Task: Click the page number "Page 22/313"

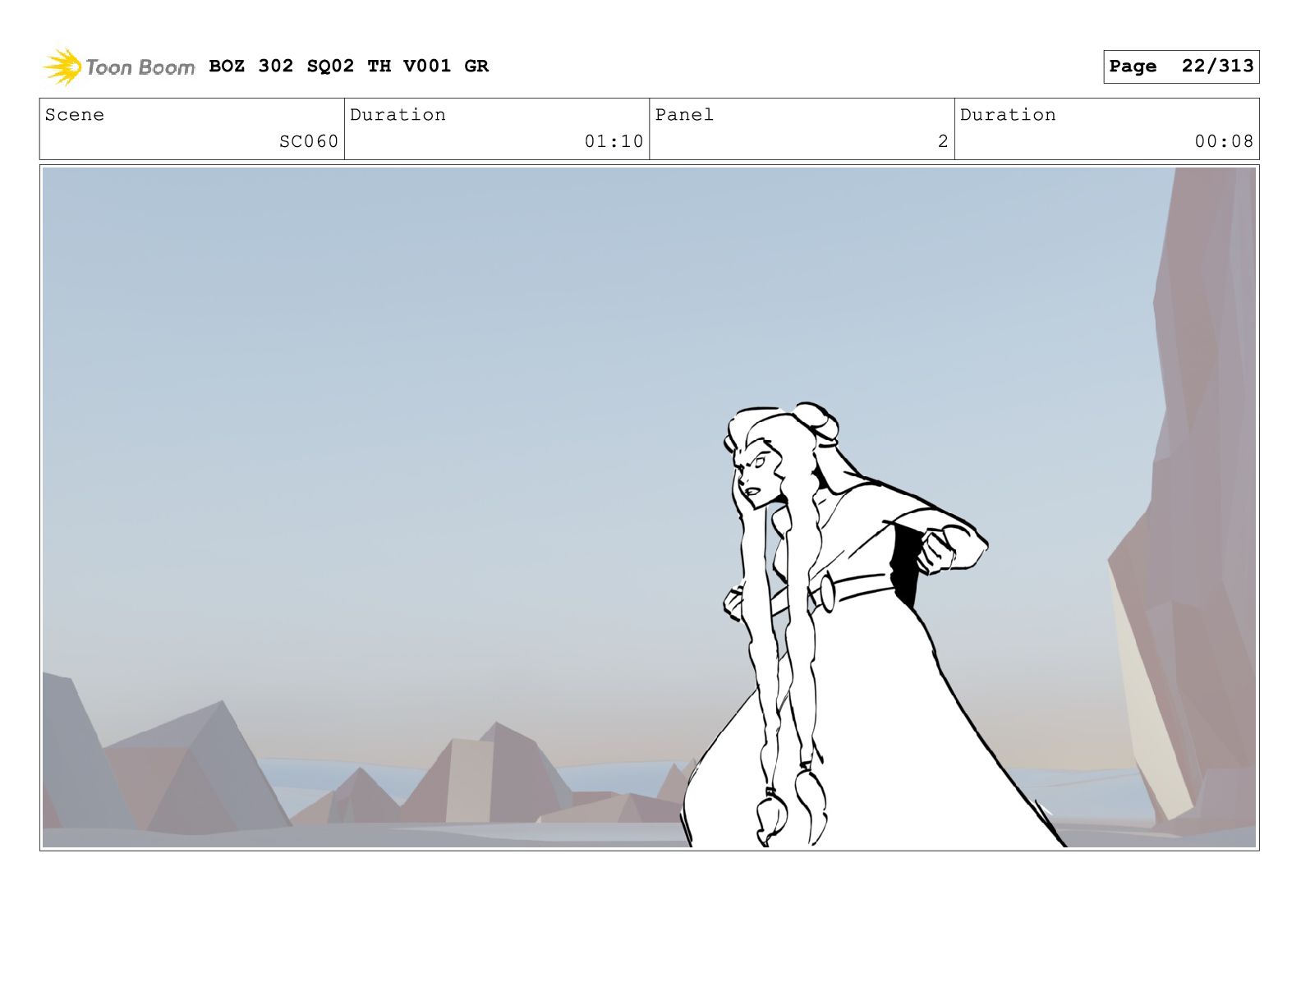Action: coord(1181,67)
